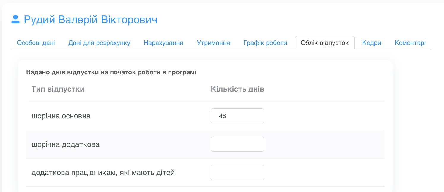Select додаткова працівникам, які мають дітей label

[103, 172]
